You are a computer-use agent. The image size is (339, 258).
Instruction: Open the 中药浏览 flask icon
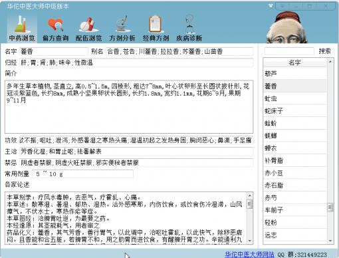[22, 28]
